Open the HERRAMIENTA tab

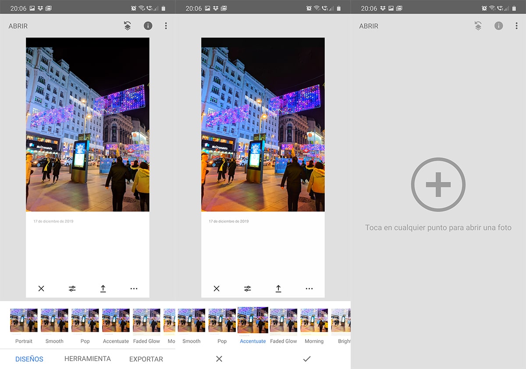[x=88, y=359]
